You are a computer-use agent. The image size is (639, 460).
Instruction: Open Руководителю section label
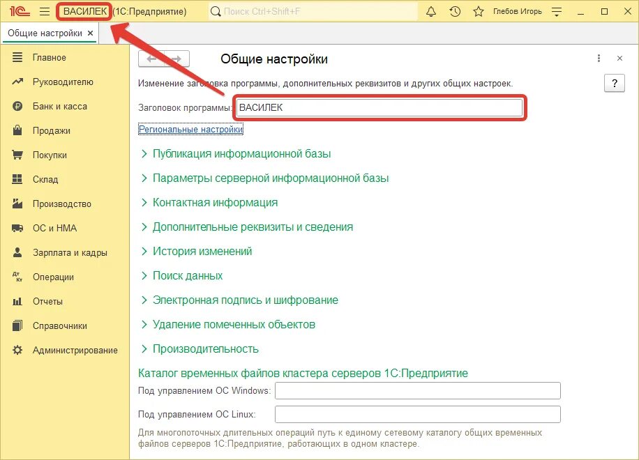[x=63, y=82]
